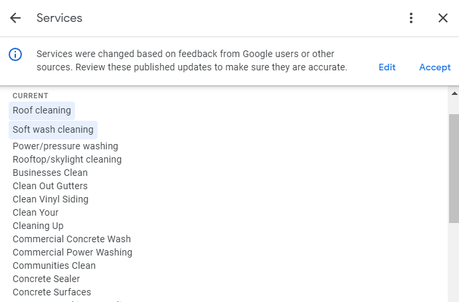Click the info icon in the notice

[x=15, y=54]
